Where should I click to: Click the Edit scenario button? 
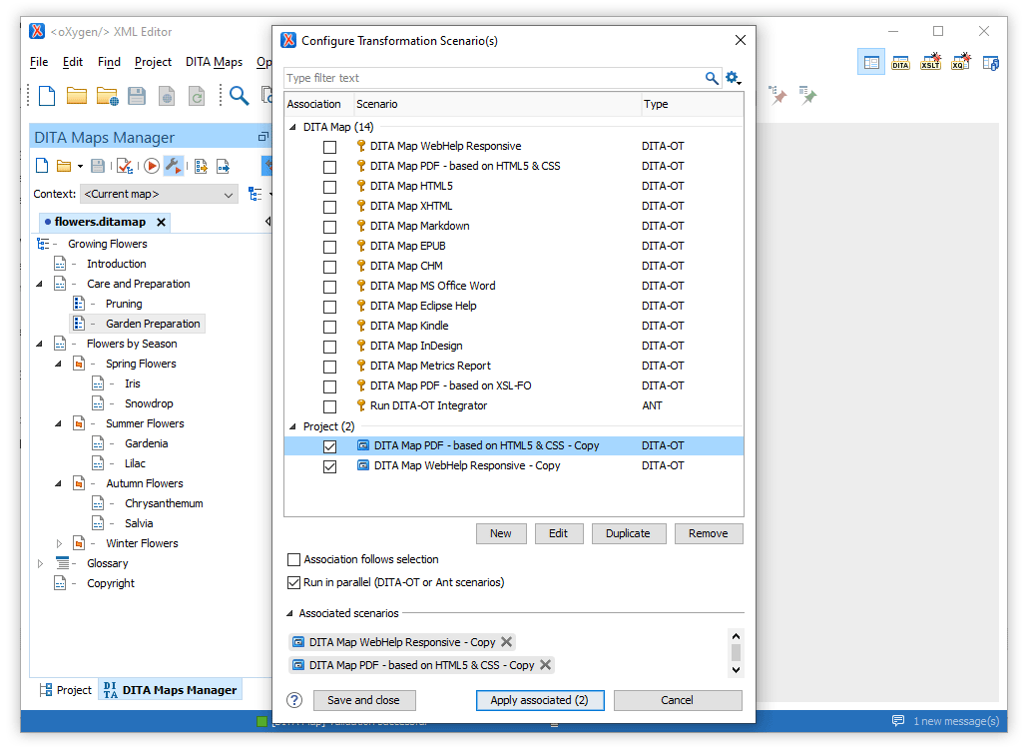coord(559,534)
